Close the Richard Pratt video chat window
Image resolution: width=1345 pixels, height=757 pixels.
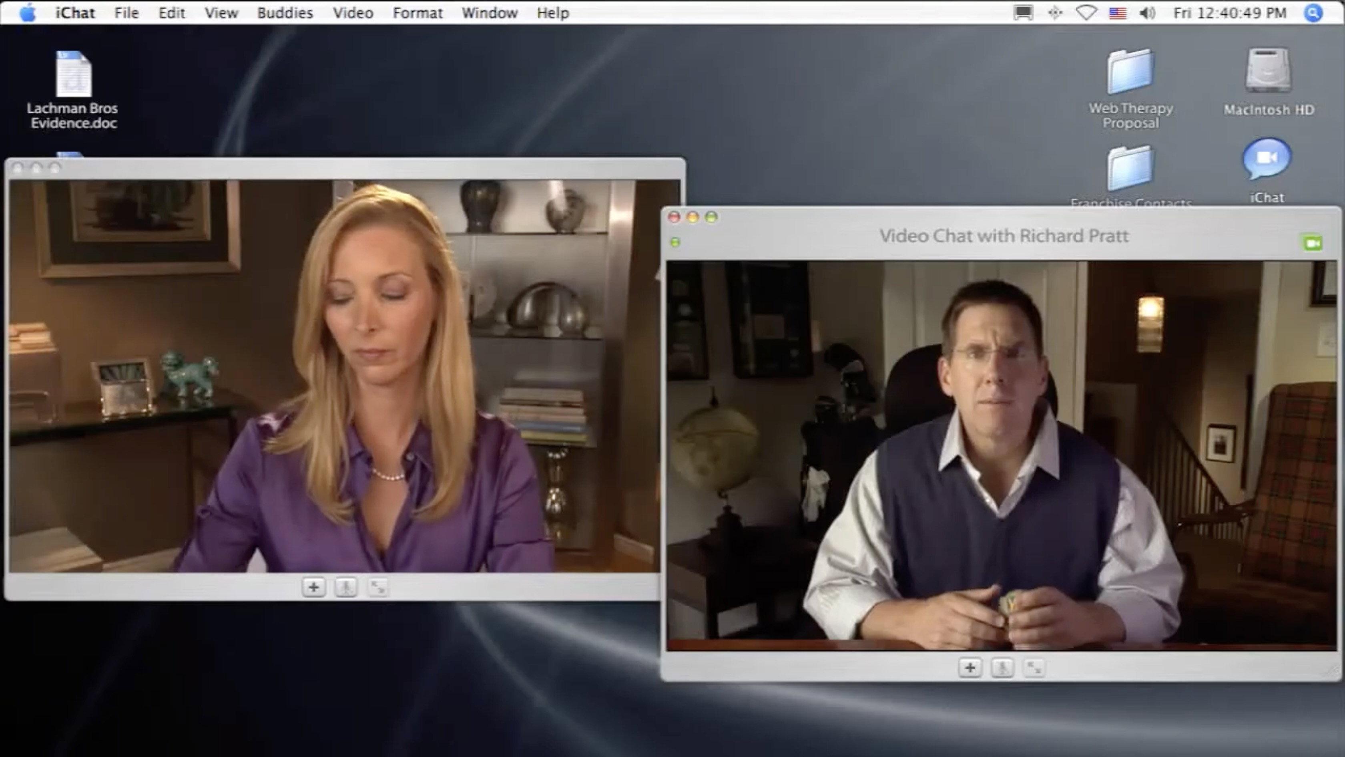click(x=674, y=217)
